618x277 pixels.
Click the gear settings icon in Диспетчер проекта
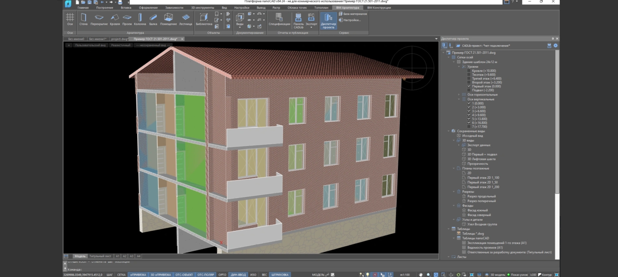point(555,46)
